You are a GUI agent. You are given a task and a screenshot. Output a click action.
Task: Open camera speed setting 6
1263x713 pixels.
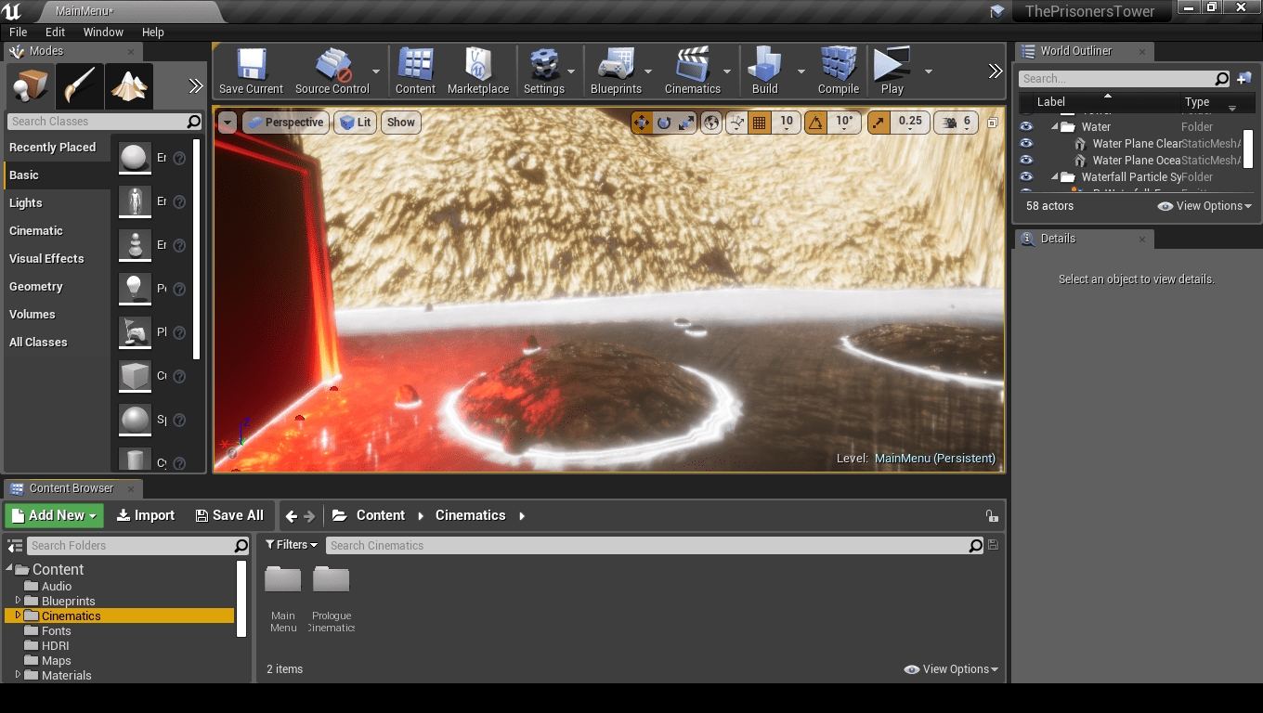[957, 123]
